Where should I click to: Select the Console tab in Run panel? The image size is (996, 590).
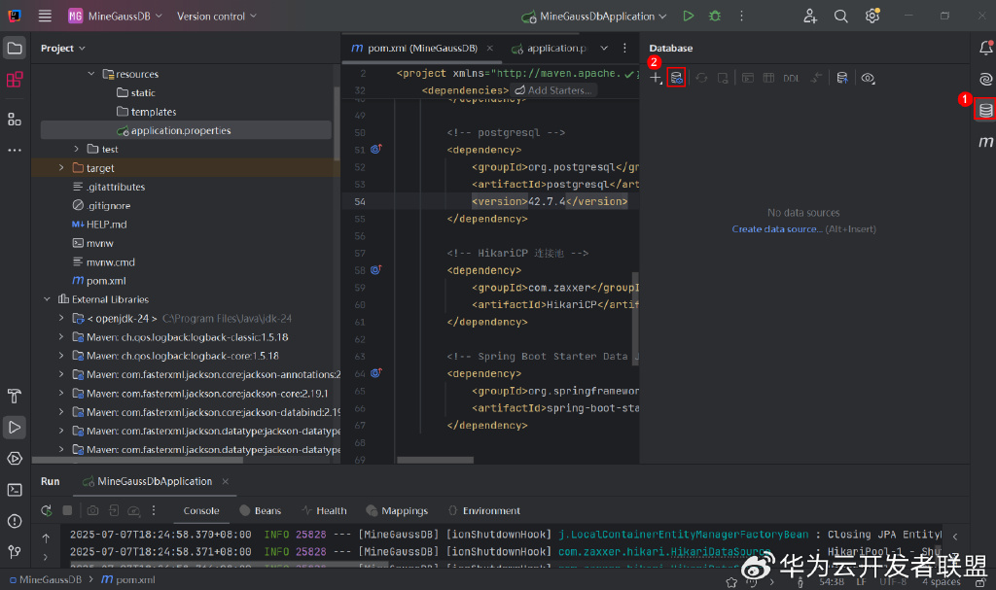[201, 510]
